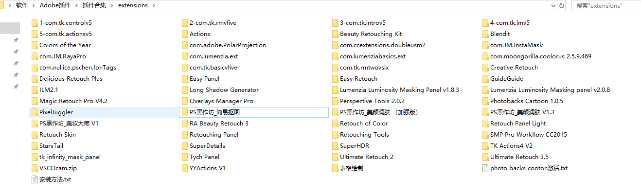Click the Blendit folder icon
Viewport: 641px width, 195px height.
pyautogui.click(x=485, y=34)
